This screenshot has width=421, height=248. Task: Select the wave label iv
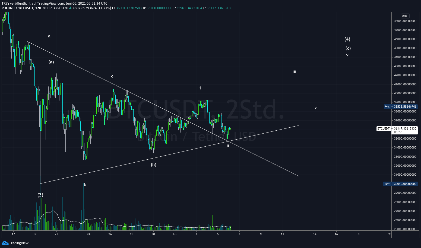point(315,108)
